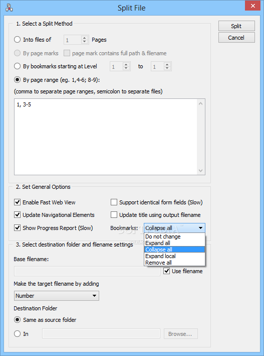Click page range scrollbar up arrow
Screen dimensions: 264x356
(200, 104)
